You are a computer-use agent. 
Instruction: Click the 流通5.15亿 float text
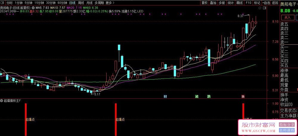pyautogui.click(x=129, y=11)
